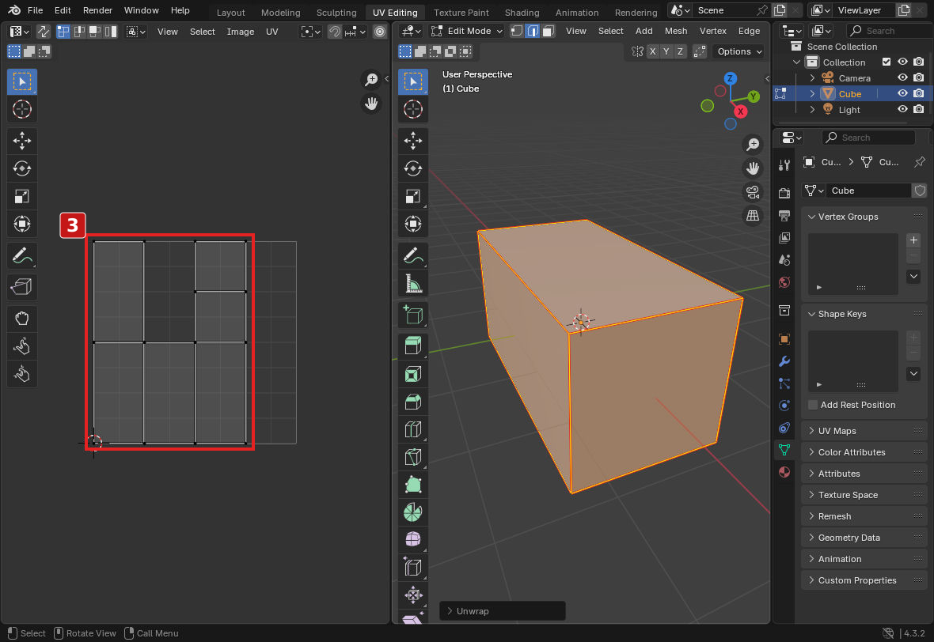Expand the UV Maps panel

865,431
